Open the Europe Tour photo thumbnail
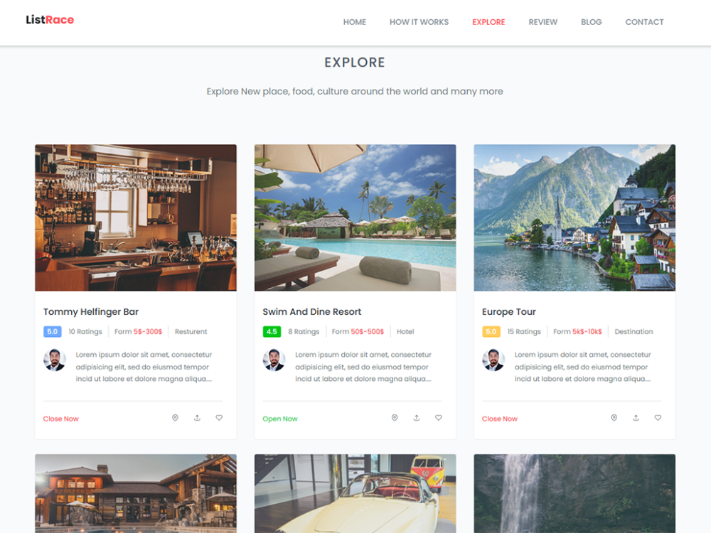This screenshot has width=711, height=533. coord(574,217)
